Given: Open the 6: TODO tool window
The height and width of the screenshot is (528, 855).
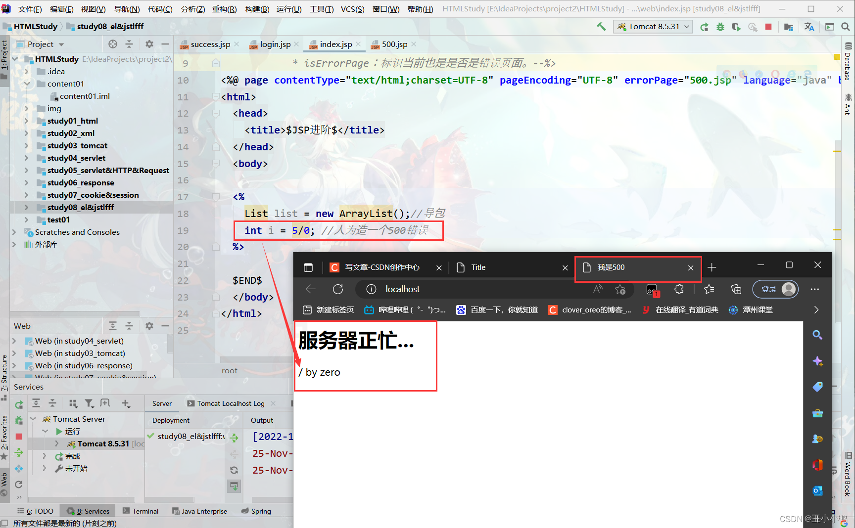Looking at the screenshot, I should (x=35, y=511).
